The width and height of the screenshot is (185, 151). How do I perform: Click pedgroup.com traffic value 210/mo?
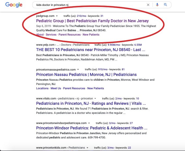(x=82, y=16)
